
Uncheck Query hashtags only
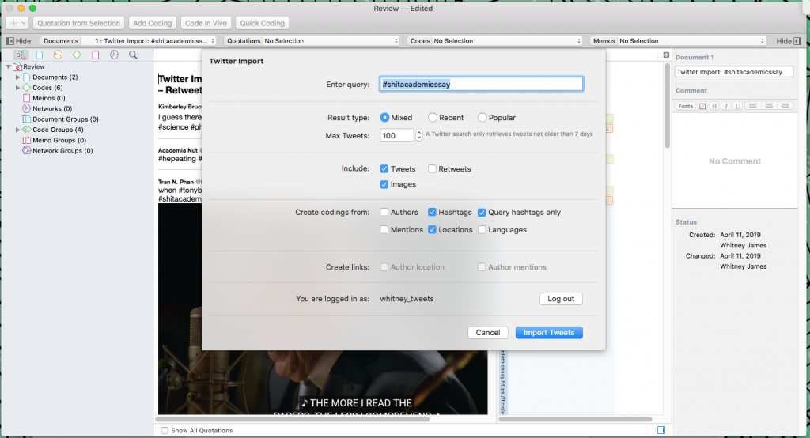pos(482,213)
